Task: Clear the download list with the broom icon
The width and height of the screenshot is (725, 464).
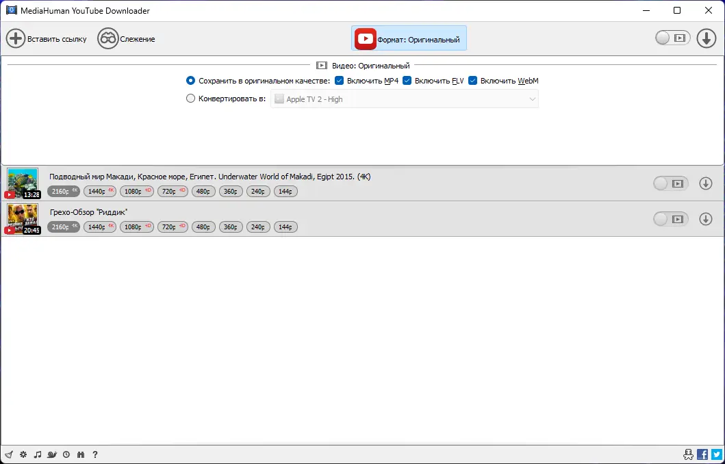Action: click(x=9, y=454)
